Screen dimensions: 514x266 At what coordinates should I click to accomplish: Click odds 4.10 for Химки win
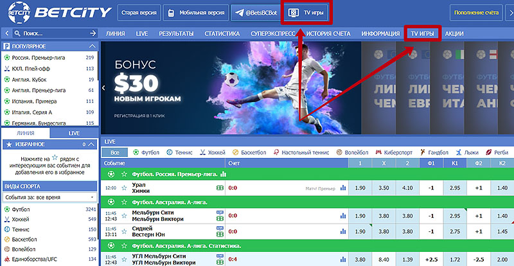coord(407,188)
